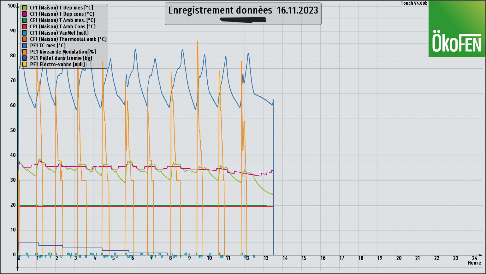Click hour 21 on the time axis
The image size is (486, 274).
pos(418,258)
